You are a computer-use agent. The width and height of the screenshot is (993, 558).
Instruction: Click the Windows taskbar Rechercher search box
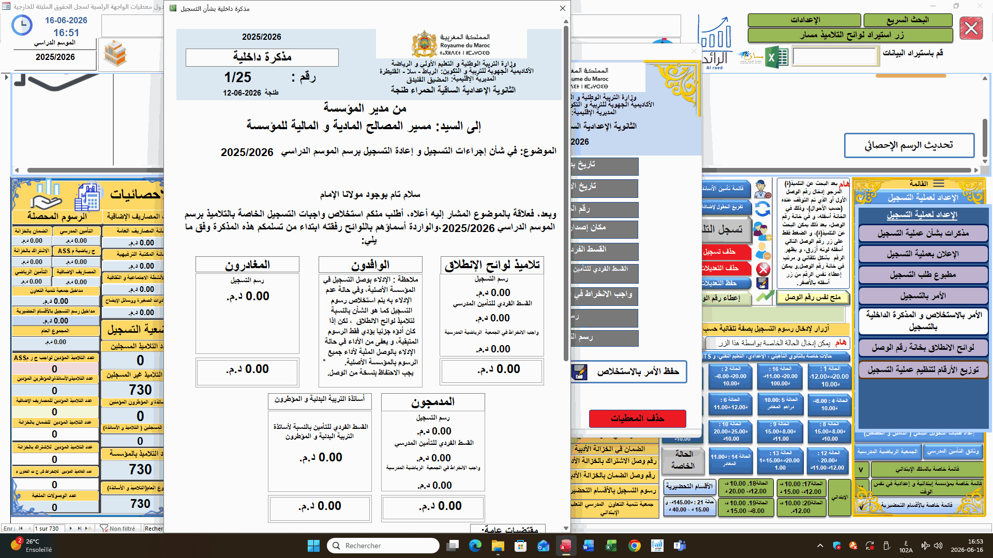tap(383, 546)
